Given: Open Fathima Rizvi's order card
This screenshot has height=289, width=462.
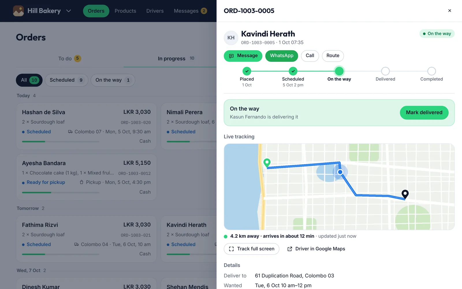Looking at the screenshot, I should (x=86, y=239).
